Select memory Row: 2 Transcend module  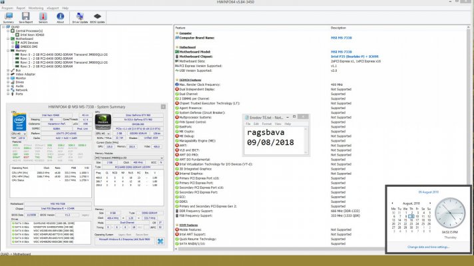coord(64,63)
